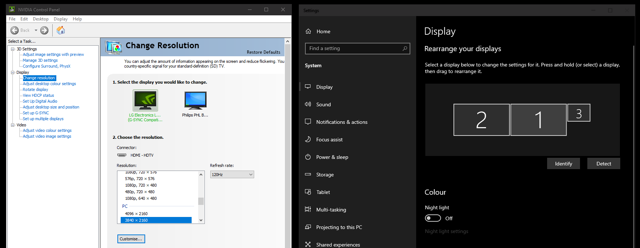Open the File menu
Screen dimensions: 640x248
click(12, 19)
